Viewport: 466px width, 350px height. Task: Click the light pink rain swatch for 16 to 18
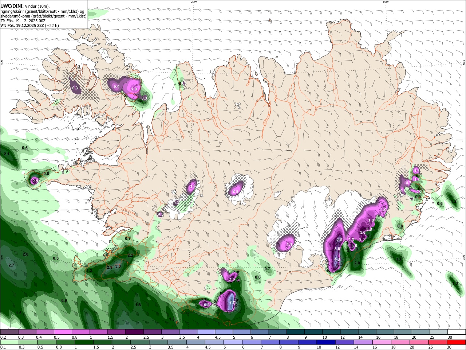tap(382, 342)
